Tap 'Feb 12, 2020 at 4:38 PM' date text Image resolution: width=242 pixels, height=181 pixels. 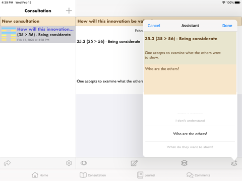tap(33, 40)
